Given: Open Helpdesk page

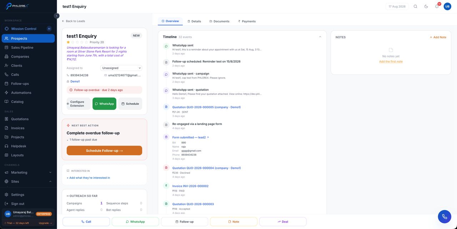Looking at the screenshot, I should [28, 146].
